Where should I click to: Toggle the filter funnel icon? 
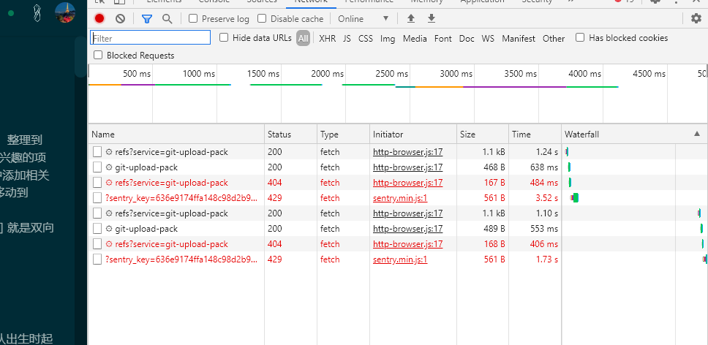tap(147, 18)
